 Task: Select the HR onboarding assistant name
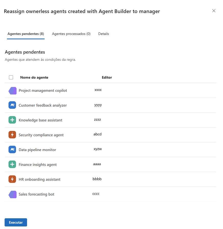click(x=39, y=179)
